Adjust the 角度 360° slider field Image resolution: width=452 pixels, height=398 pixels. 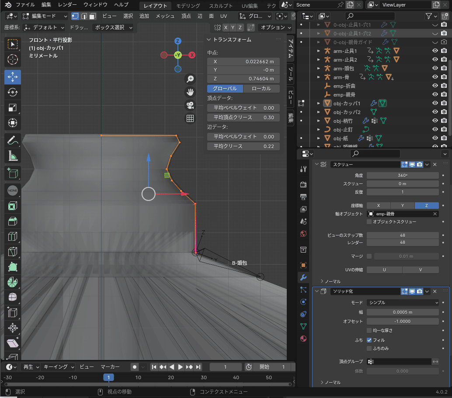tap(403, 175)
